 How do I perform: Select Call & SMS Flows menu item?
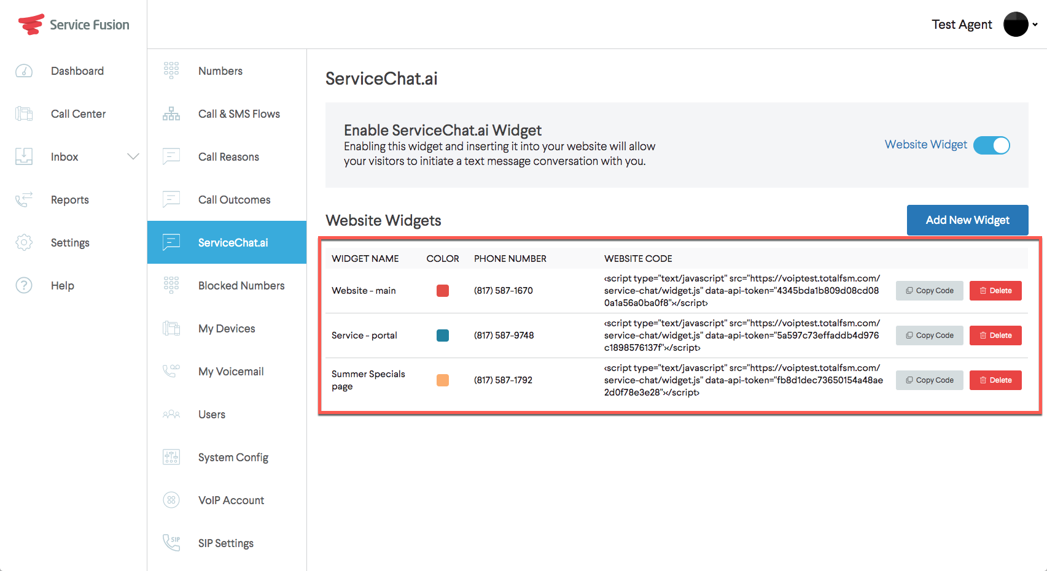click(239, 114)
